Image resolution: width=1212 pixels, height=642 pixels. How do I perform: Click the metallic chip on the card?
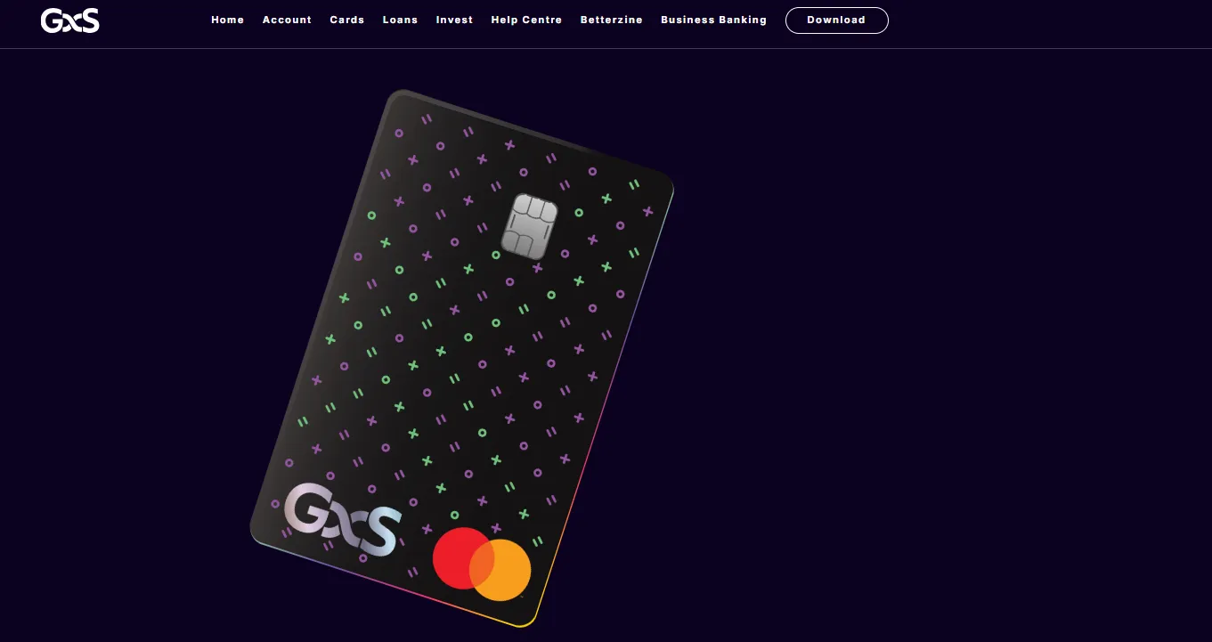tap(529, 226)
